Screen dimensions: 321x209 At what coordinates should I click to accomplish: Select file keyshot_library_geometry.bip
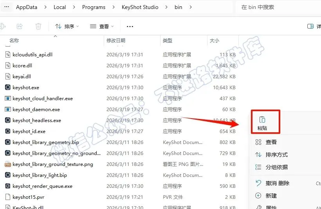point(46,142)
